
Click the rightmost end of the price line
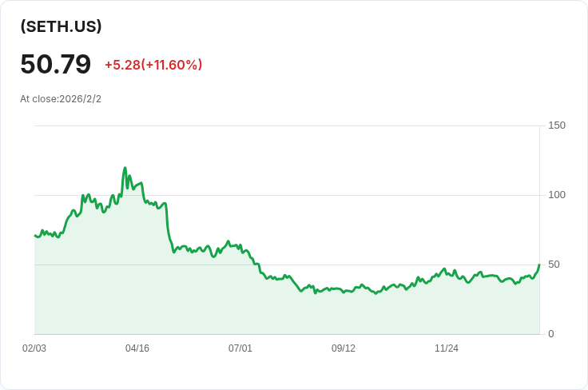point(539,265)
